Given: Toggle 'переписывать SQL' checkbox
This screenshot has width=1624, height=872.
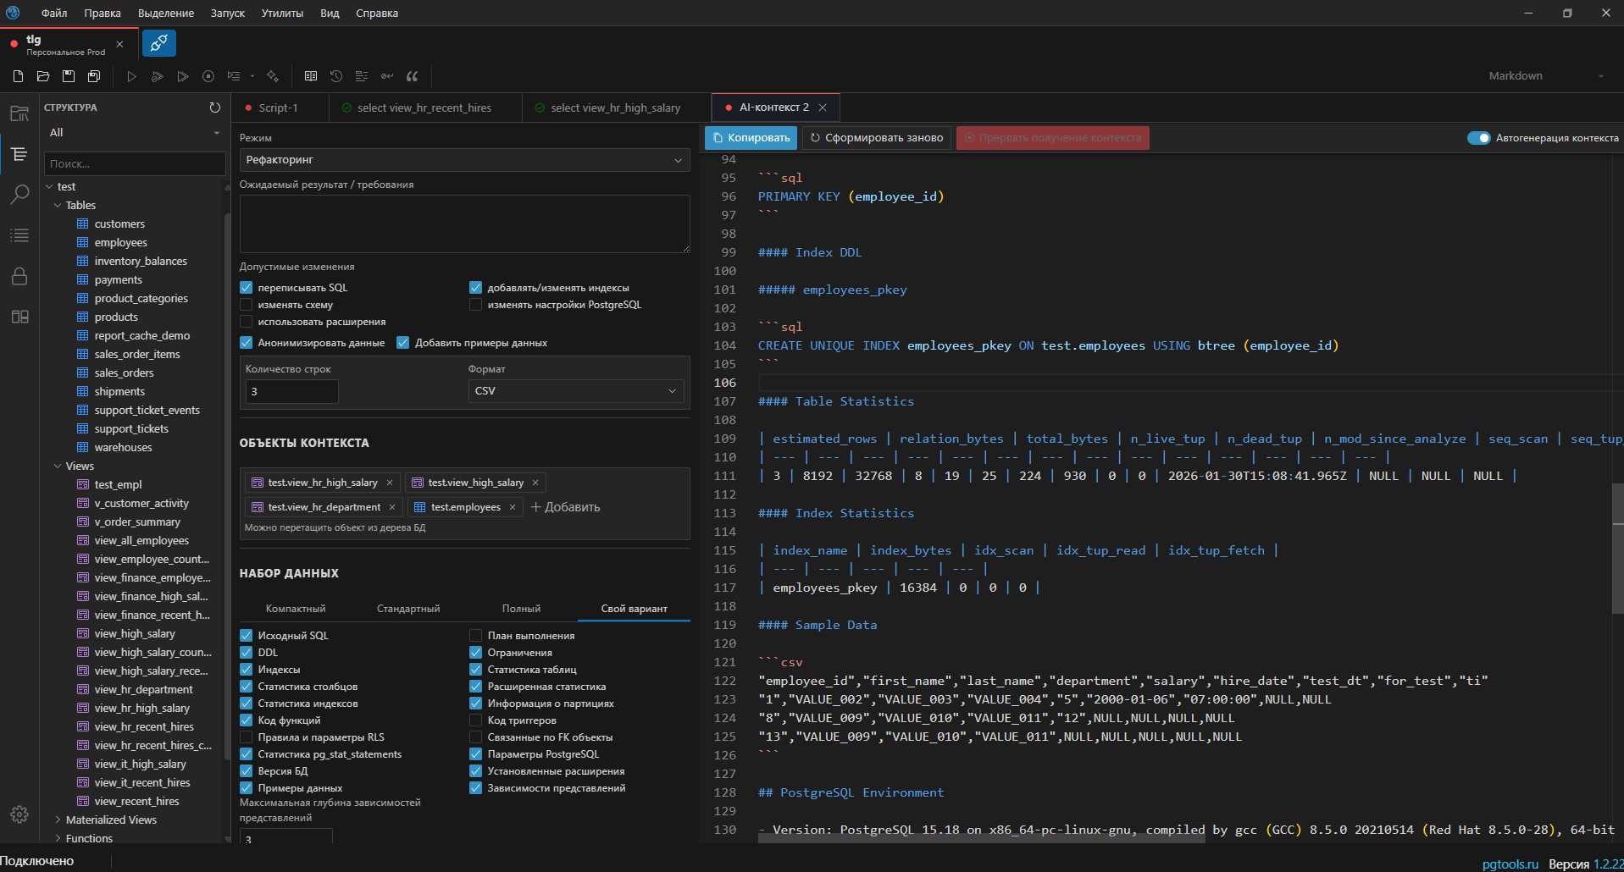Looking at the screenshot, I should pos(247,288).
